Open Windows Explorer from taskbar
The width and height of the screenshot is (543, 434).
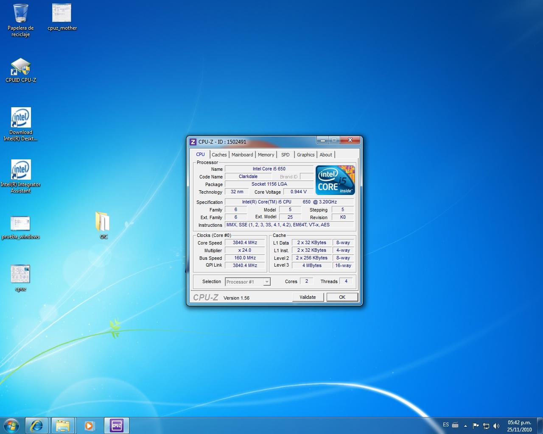(63, 426)
